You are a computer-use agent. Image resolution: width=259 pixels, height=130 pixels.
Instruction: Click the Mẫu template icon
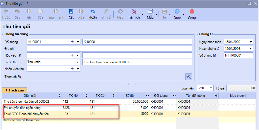[150, 12]
